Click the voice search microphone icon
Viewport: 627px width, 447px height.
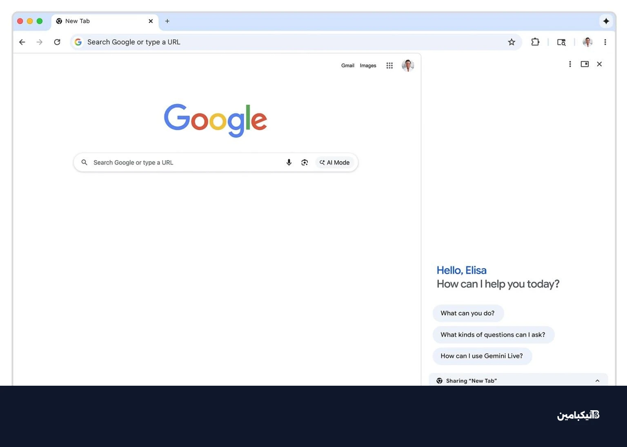pos(289,163)
